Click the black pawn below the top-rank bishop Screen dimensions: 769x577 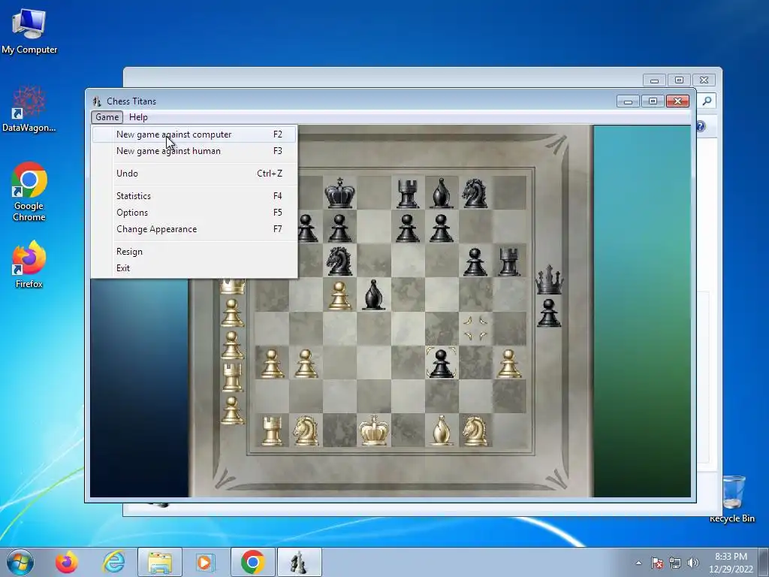coord(441,228)
